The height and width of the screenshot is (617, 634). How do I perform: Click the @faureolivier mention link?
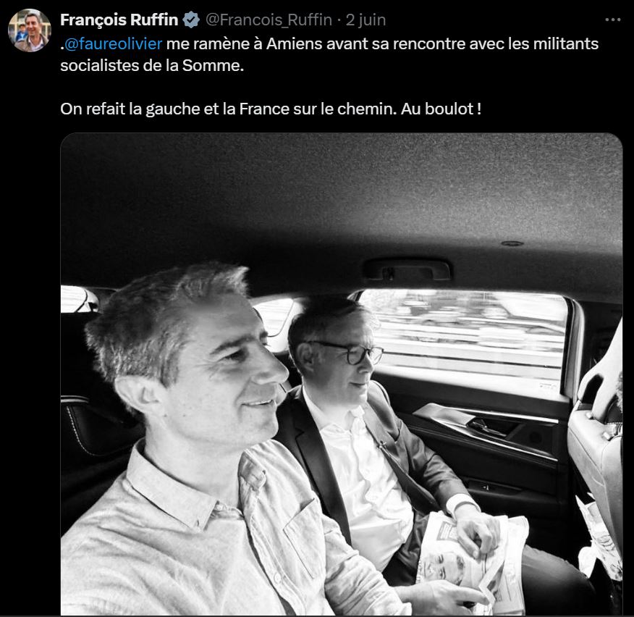point(113,43)
